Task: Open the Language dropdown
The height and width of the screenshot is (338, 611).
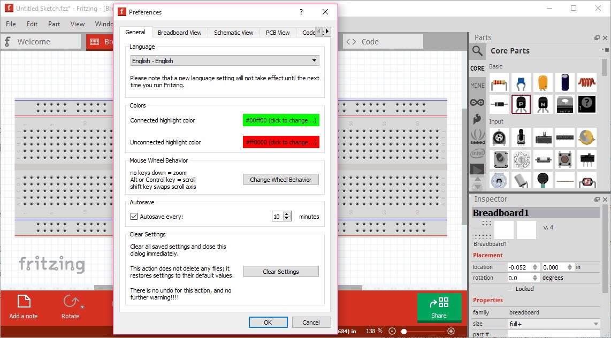Action: coord(225,61)
